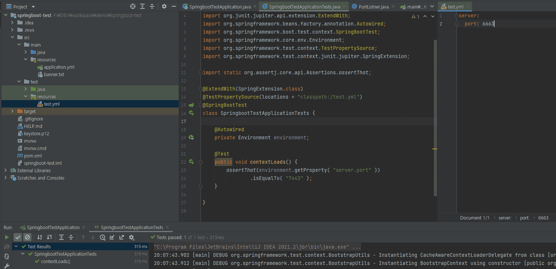This screenshot has height=269, width=556.
Task: Rerun tests with green play button
Action: tap(7, 237)
